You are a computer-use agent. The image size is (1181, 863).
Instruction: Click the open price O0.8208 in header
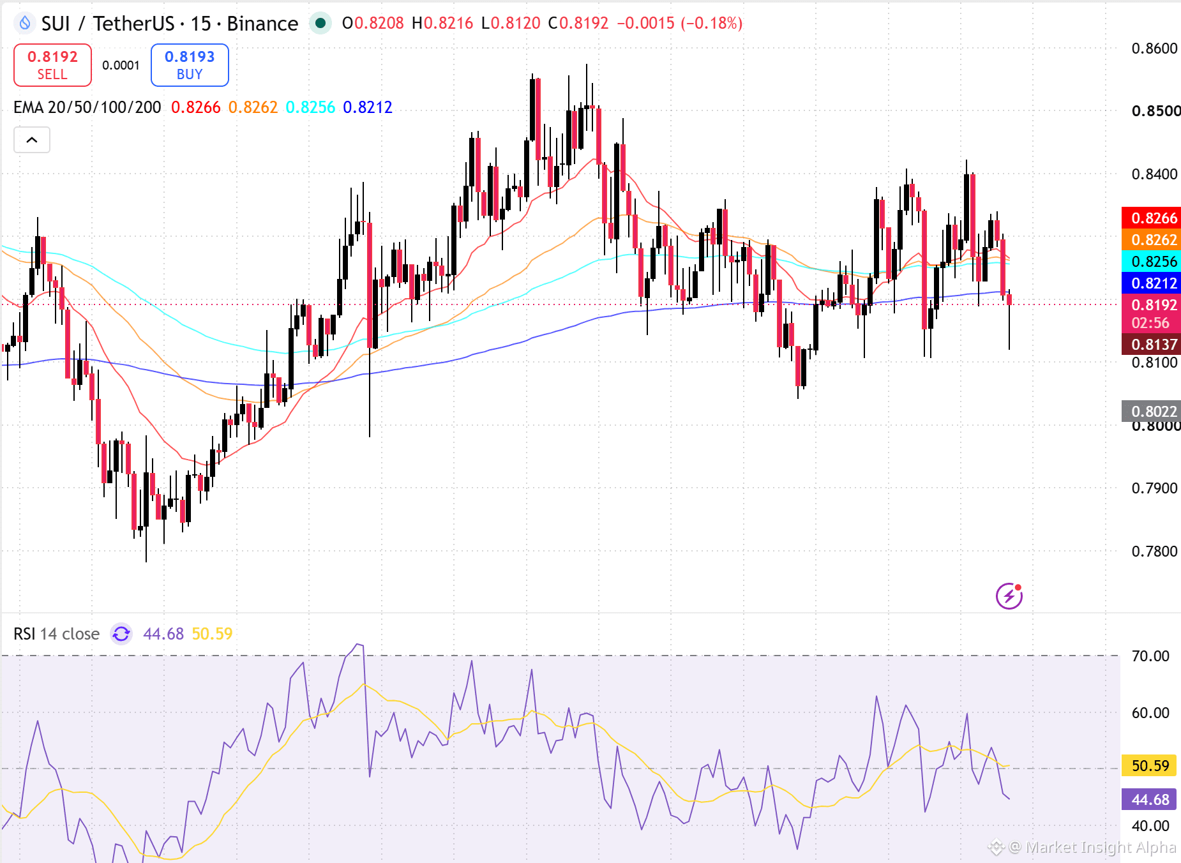pyautogui.click(x=373, y=24)
